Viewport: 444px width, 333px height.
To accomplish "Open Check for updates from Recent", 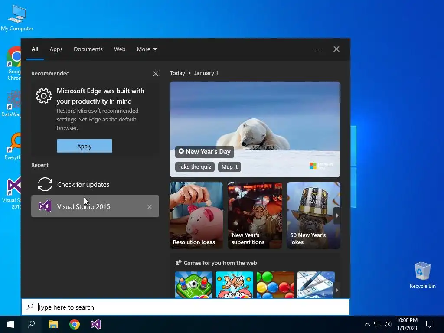I will [x=95, y=184].
